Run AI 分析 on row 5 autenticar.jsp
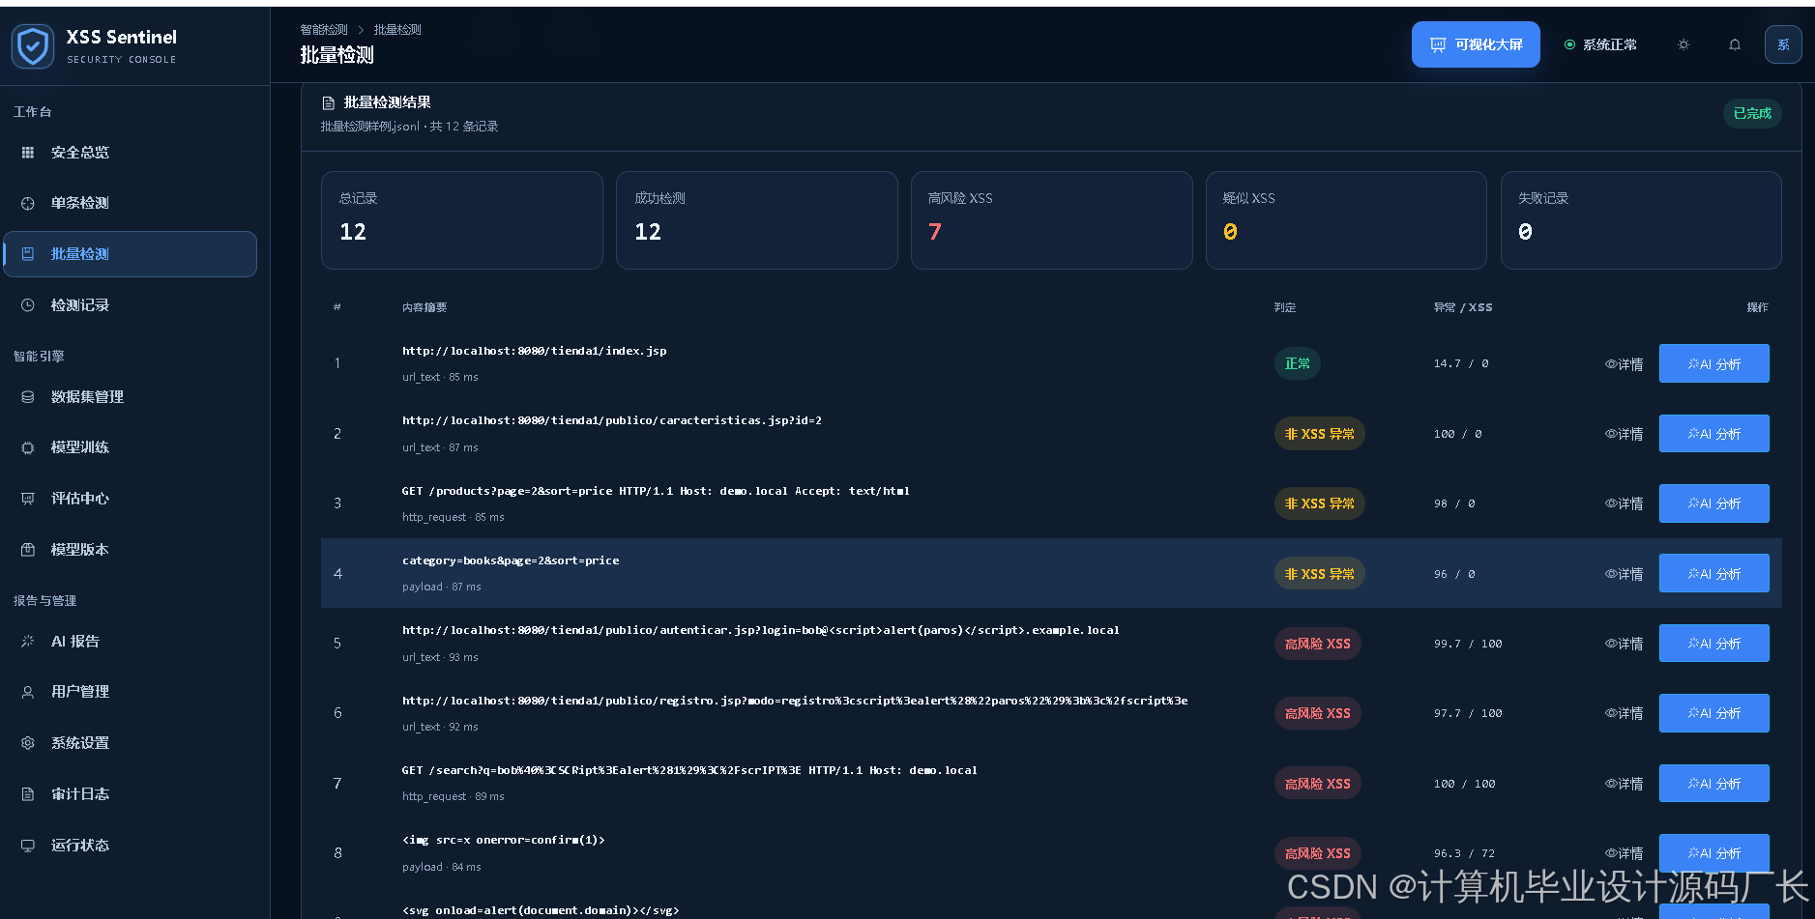Image resolution: width=1815 pixels, height=919 pixels. click(x=1714, y=644)
